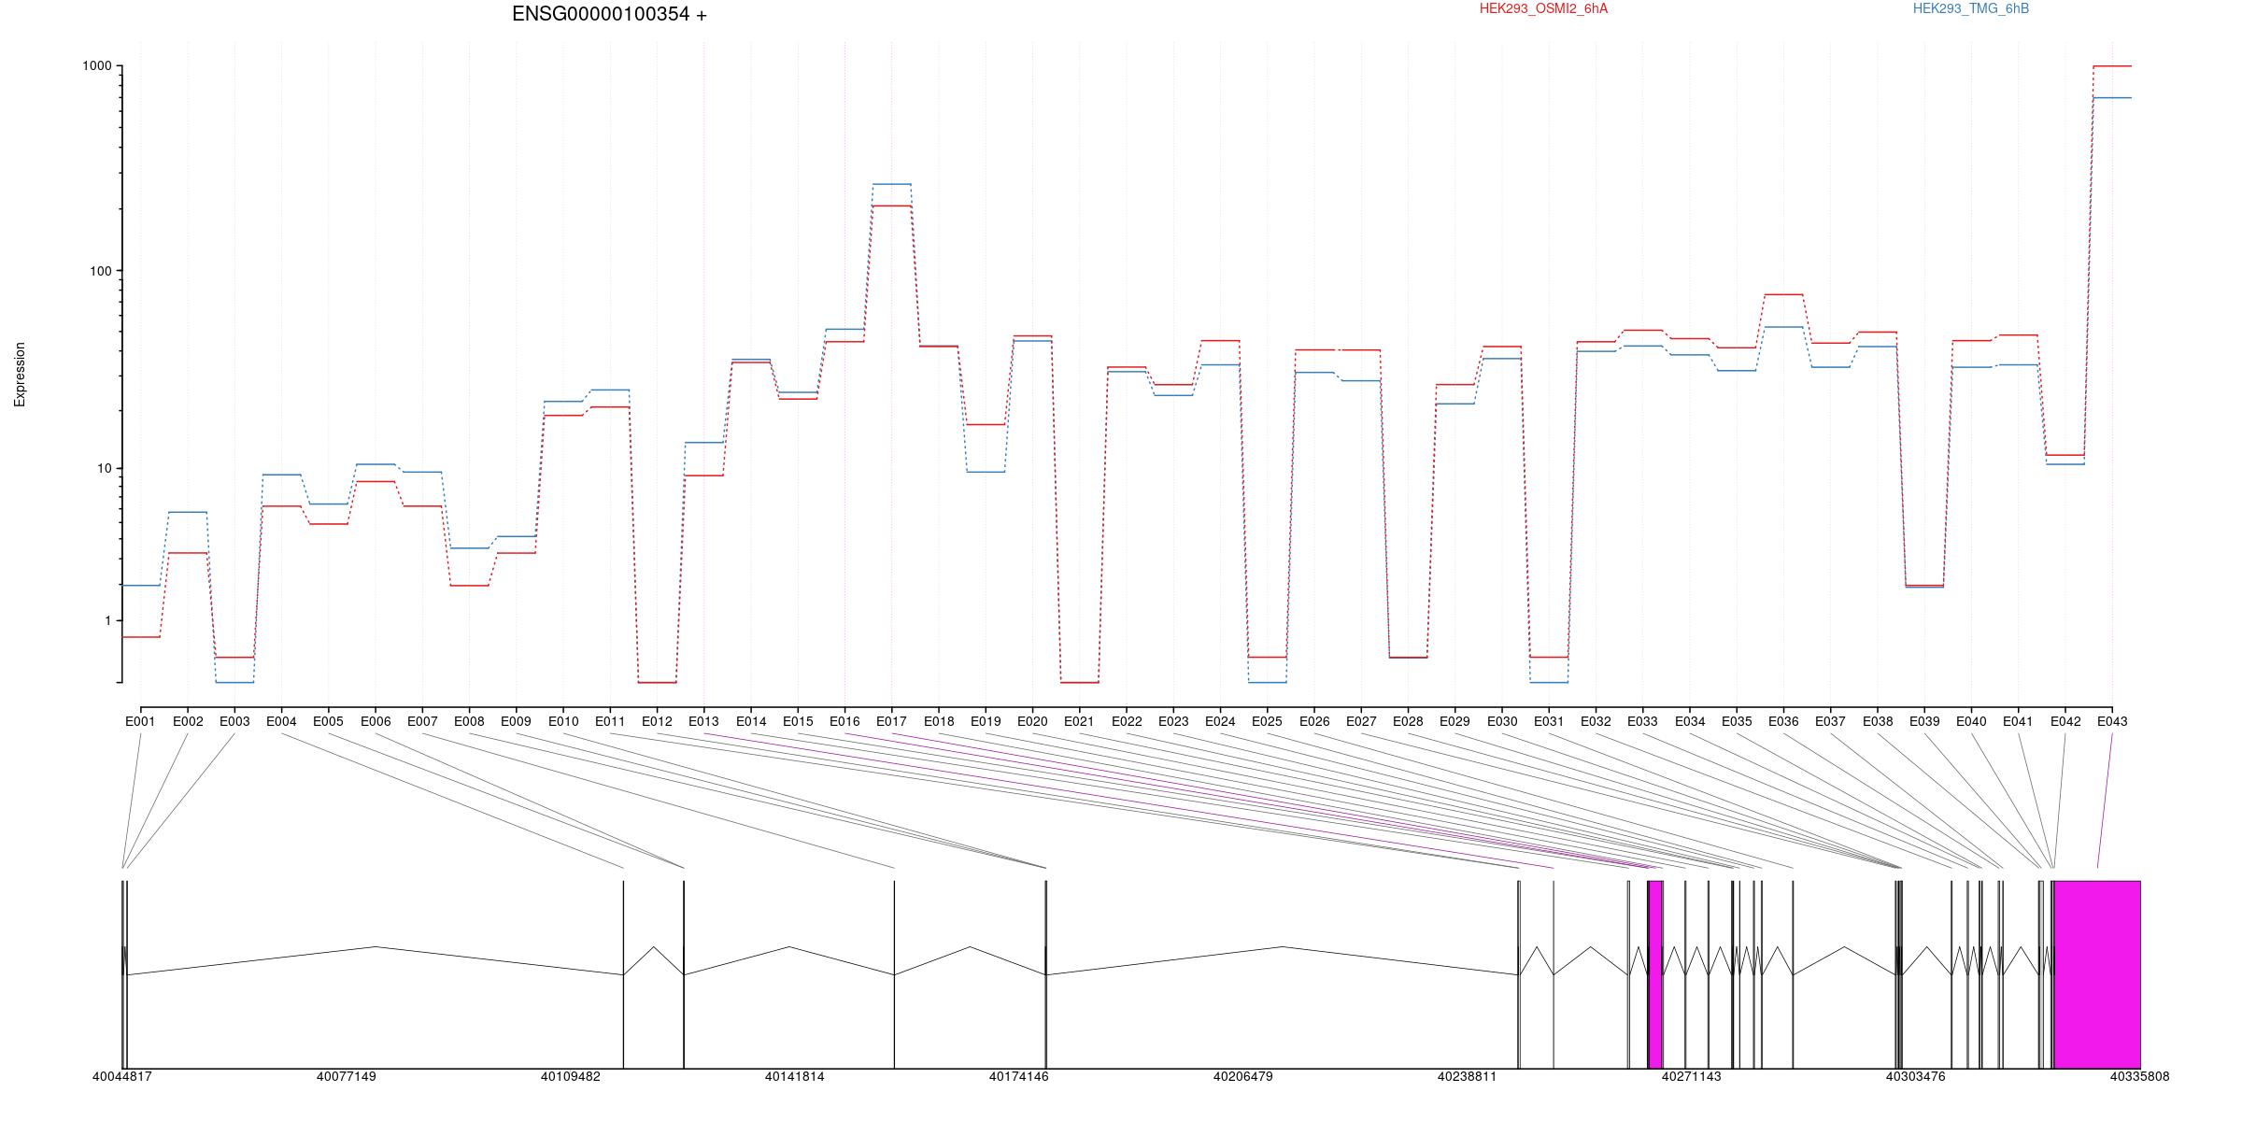
Task: Click the exon label E030
Action: point(1502,721)
